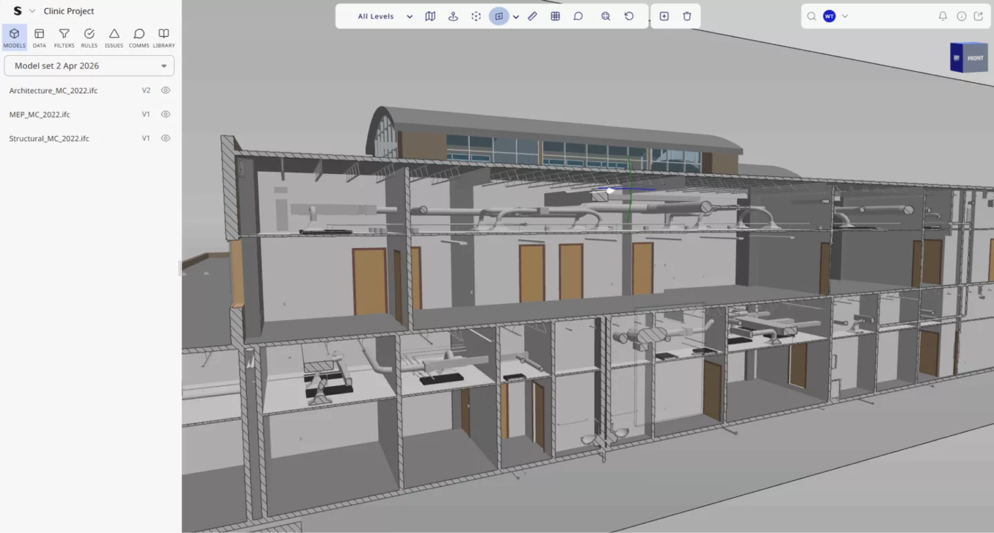The image size is (994, 533).
Task: Open the project switcher chevron beside the logo
Action: (x=32, y=11)
